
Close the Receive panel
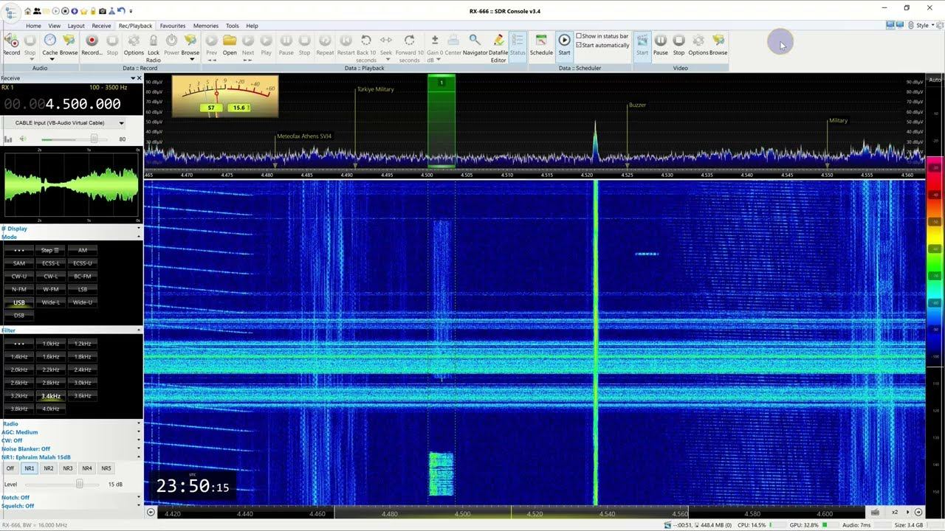point(139,78)
